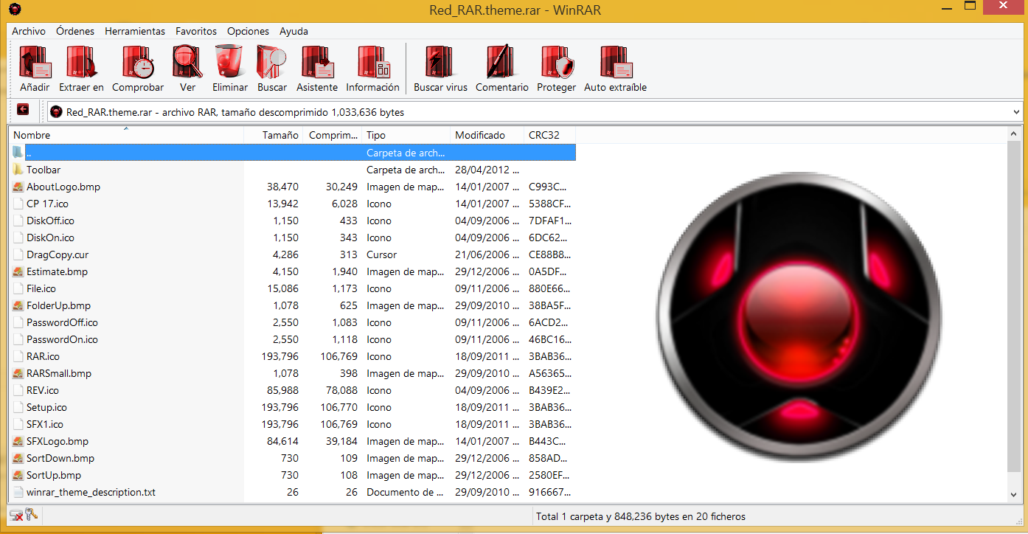This screenshot has height=534, width=1028.
Task: Click the Auto extraíble SFX icon
Action: (x=615, y=62)
